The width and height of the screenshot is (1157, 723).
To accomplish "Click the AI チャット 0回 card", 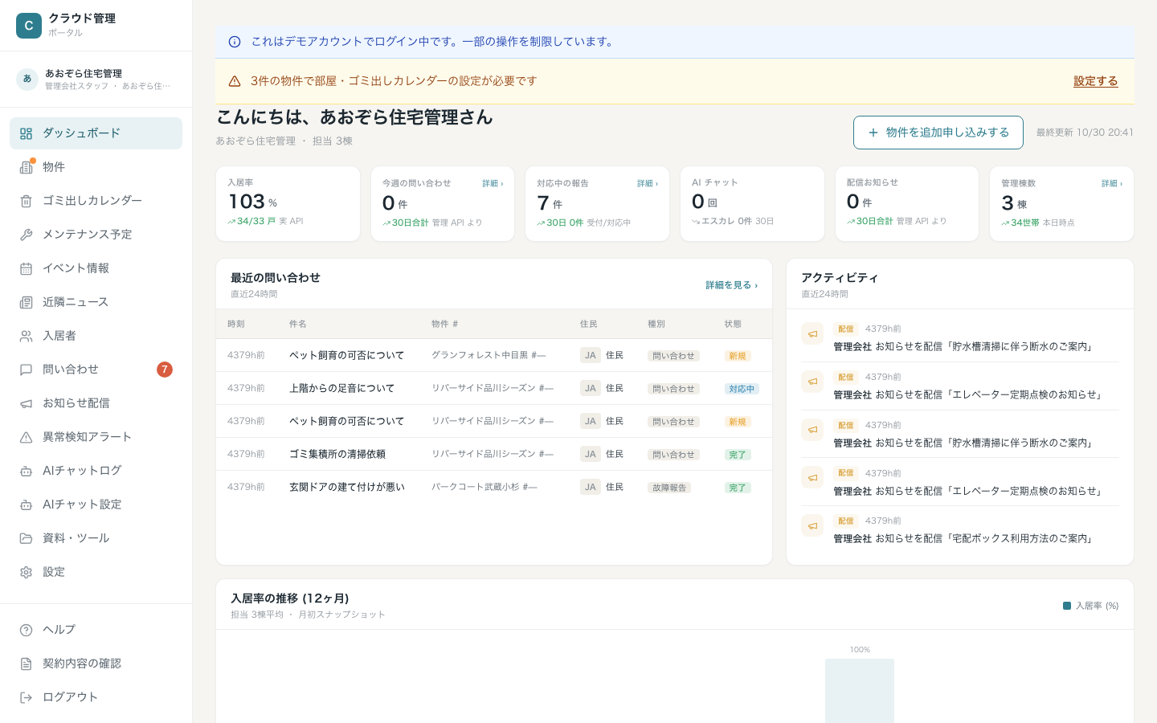I will coord(752,204).
